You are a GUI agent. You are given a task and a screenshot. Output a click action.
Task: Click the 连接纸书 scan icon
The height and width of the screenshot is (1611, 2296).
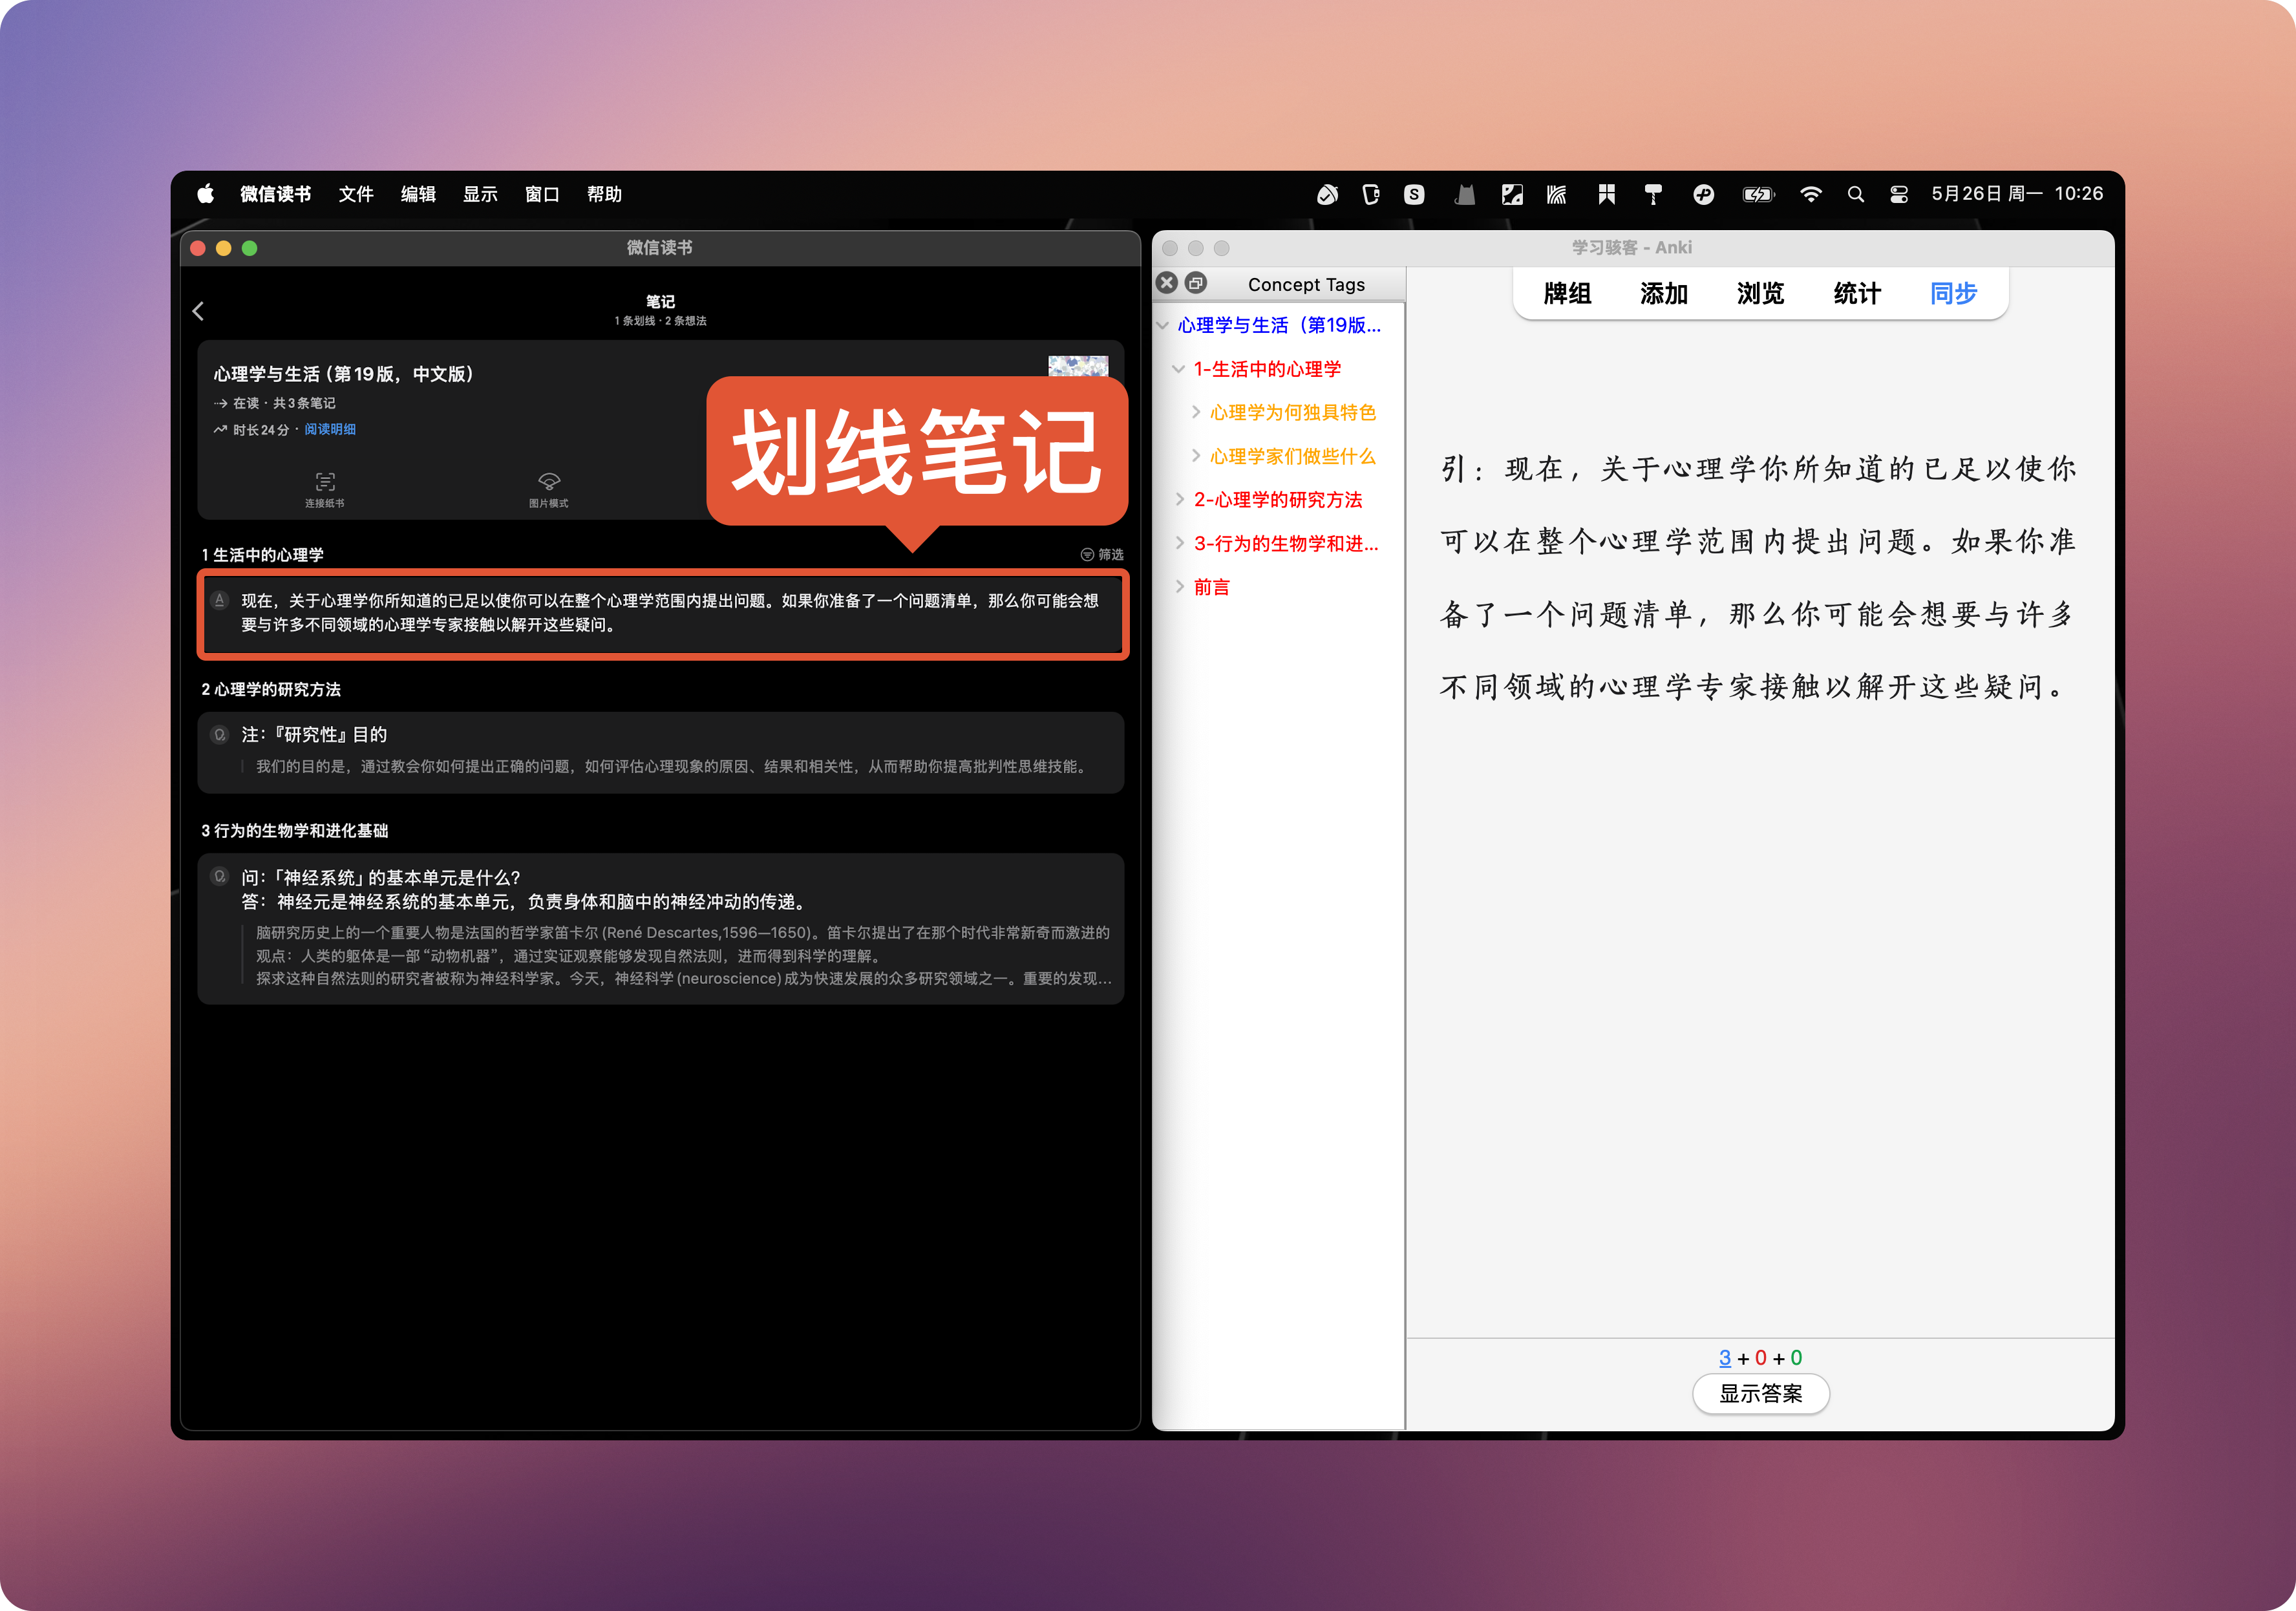pyautogui.click(x=324, y=482)
